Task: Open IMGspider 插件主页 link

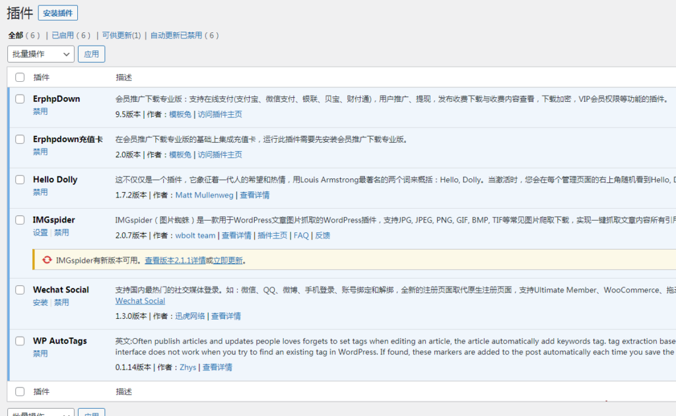Action: point(273,235)
